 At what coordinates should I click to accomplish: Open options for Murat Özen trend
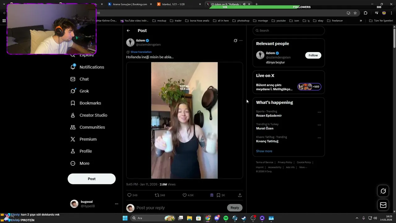(x=319, y=125)
